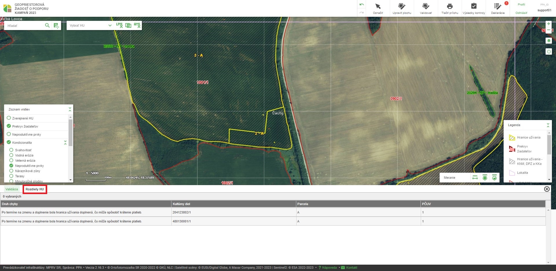Viewport: 556px width, 271px height.
Task: Run the Validovať validation tool
Action: coord(426,8)
